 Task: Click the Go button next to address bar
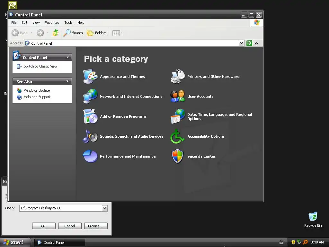pyautogui.click(x=252, y=43)
